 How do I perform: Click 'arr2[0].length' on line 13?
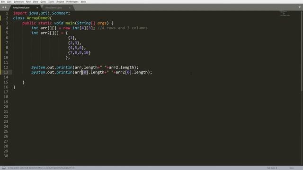point(132,72)
